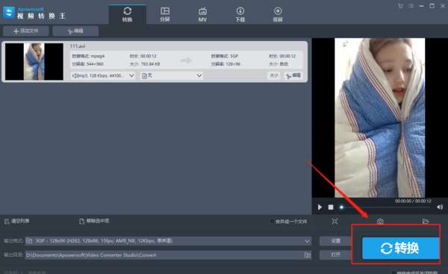Click the fullscreen preview icon
Image resolution: width=448 pixels, height=274 pixels.
[x=335, y=222]
